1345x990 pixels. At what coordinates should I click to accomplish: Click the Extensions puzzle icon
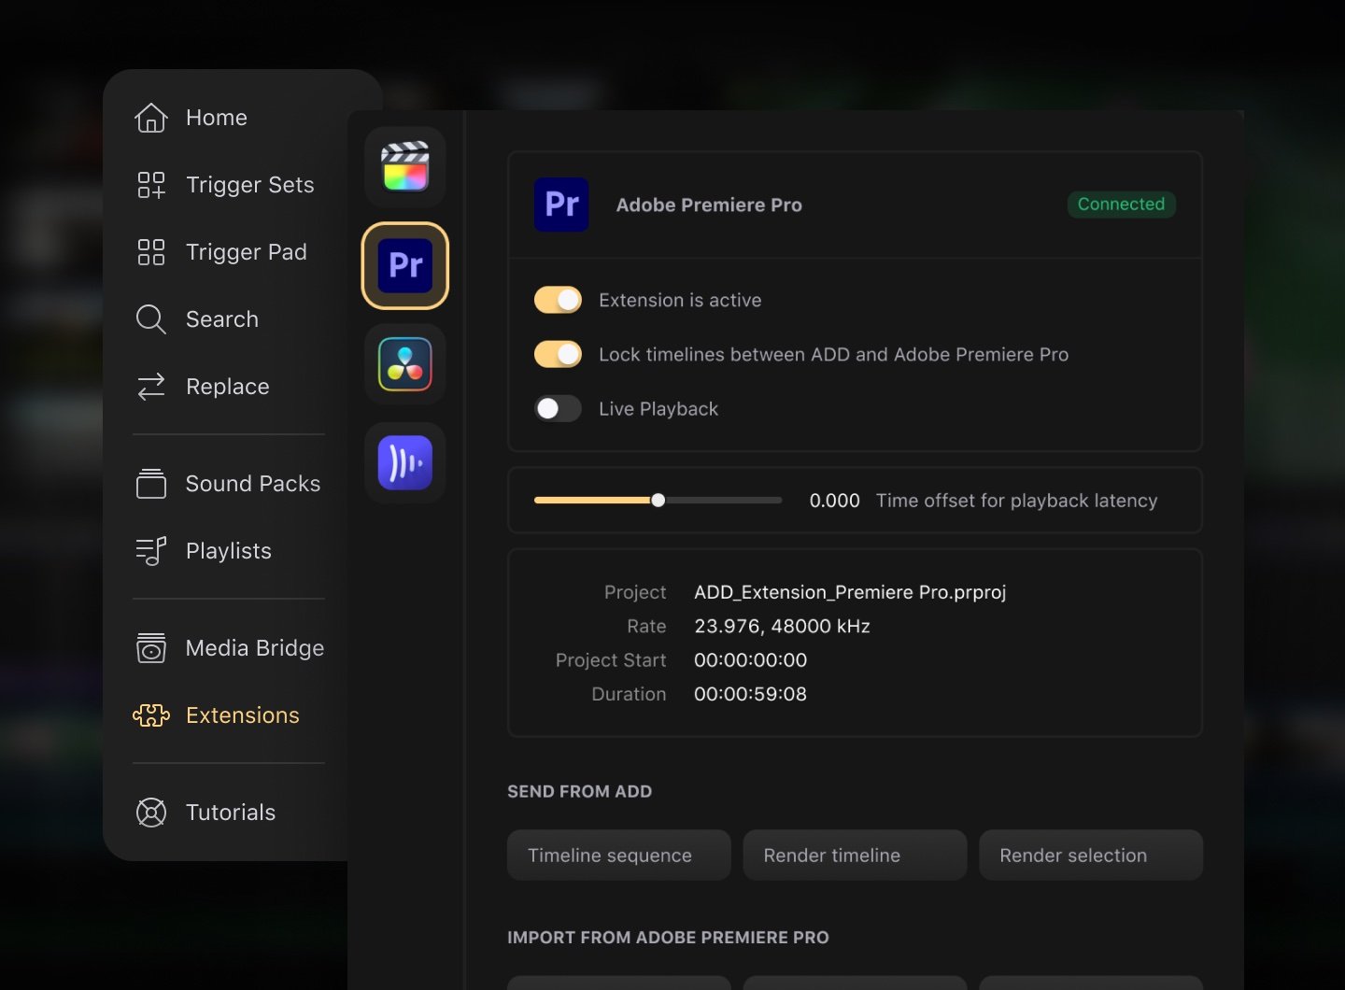coord(151,715)
